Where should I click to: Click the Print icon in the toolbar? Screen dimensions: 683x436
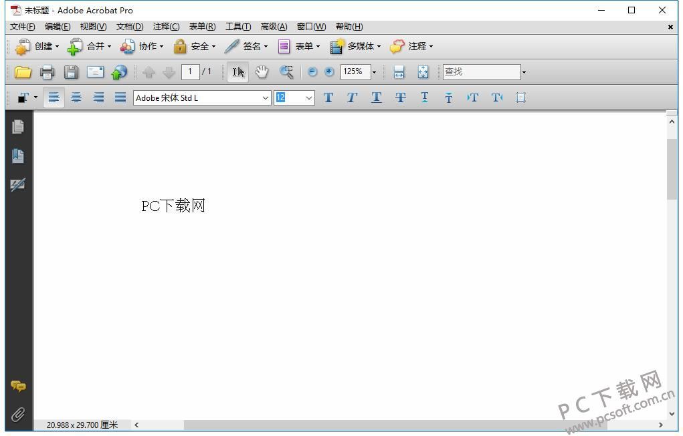[x=47, y=71]
